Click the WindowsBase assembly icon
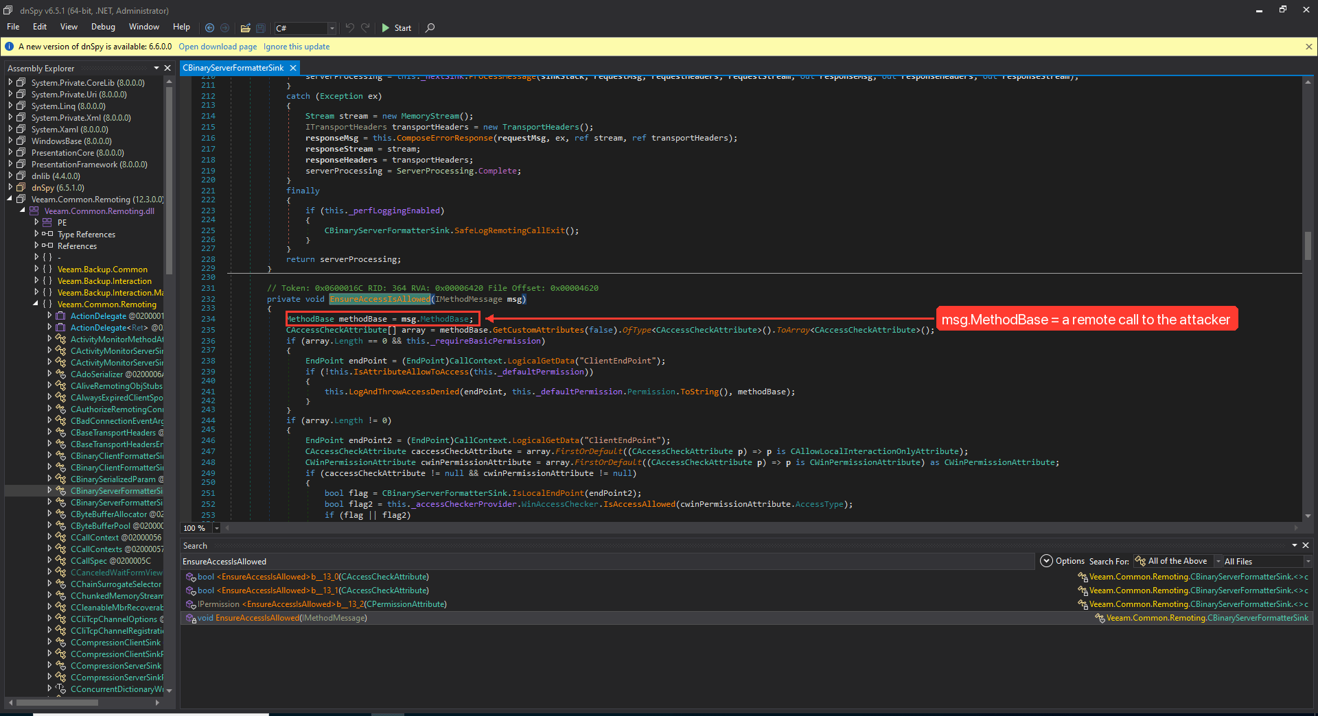This screenshot has width=1318, height=716. [x=21, y=141]
